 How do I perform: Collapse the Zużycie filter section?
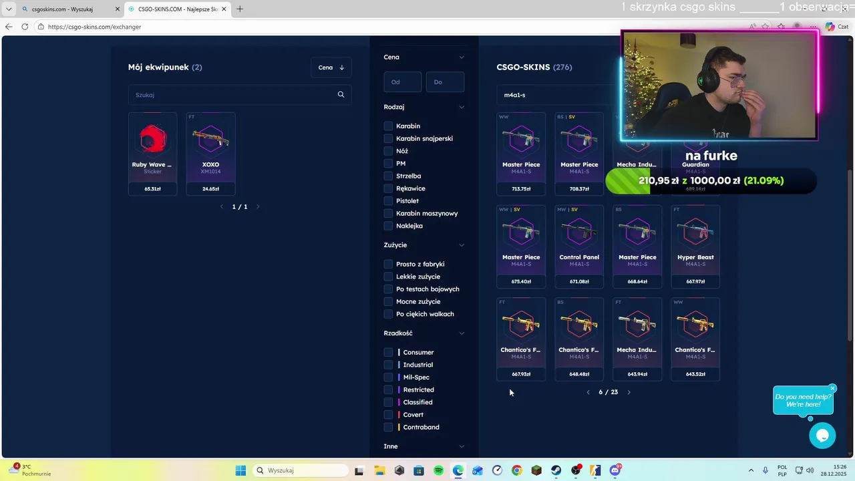[461, 245]
